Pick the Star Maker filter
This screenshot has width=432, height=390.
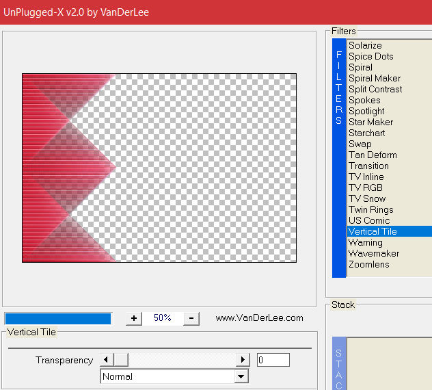[x=370, y=122]
